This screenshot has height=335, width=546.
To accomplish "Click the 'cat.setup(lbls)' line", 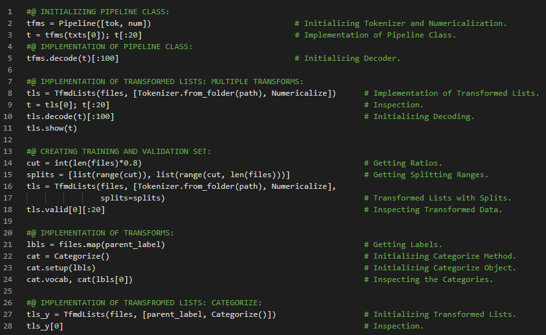I will [x=61, y=268].
